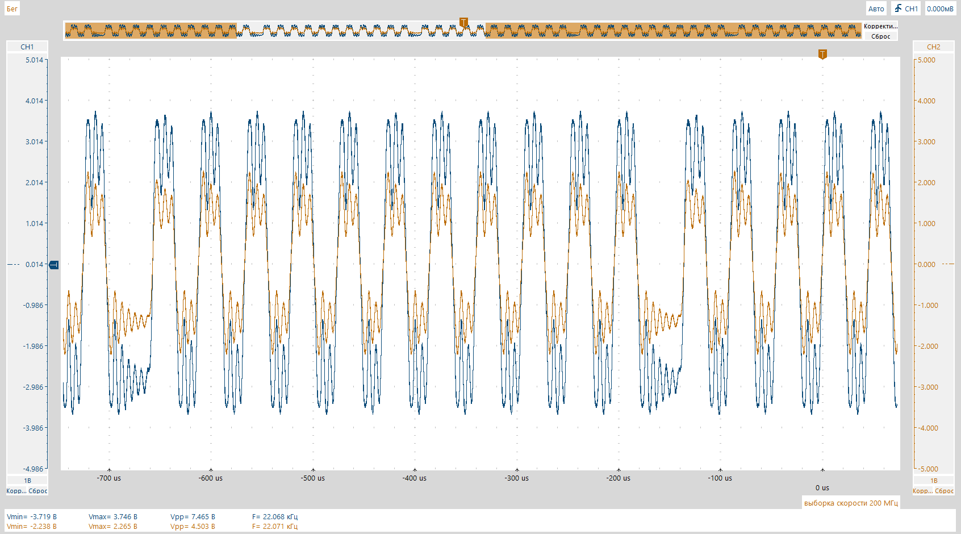The width and height of the screenshot is (961, 534).
Task: Click the CH1 channel header label
Action: tap(27, 47)
